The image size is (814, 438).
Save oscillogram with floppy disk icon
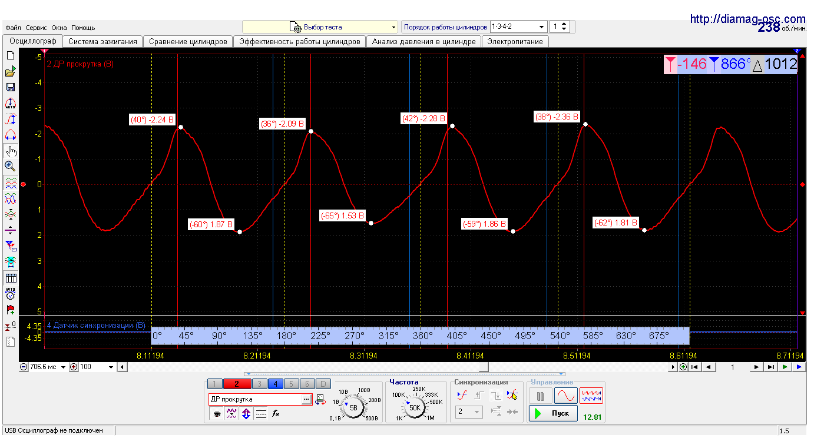tap(10, 87)
